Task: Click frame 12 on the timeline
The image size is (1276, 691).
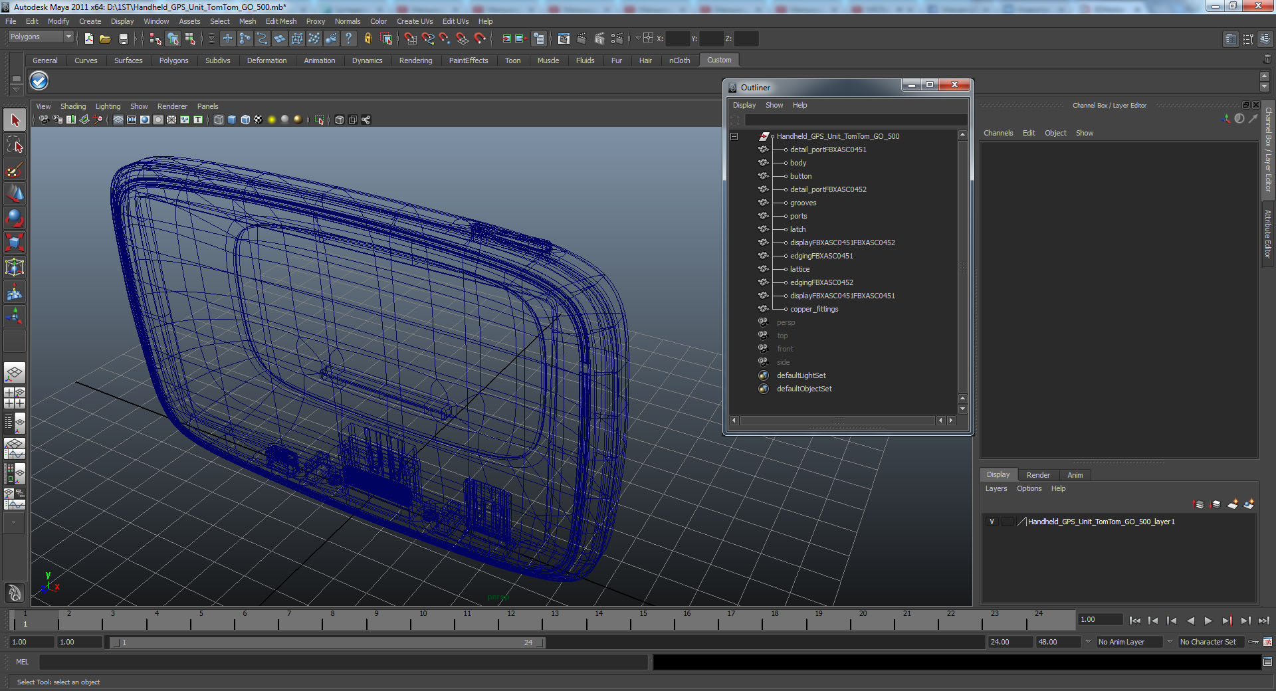Action: (511, 621)
